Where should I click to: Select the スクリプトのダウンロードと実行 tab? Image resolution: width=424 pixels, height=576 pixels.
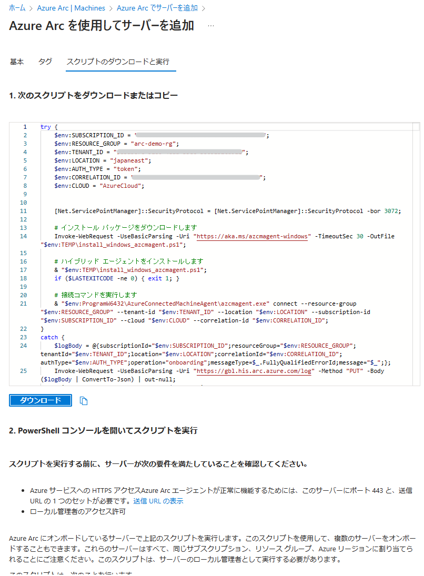118,62
